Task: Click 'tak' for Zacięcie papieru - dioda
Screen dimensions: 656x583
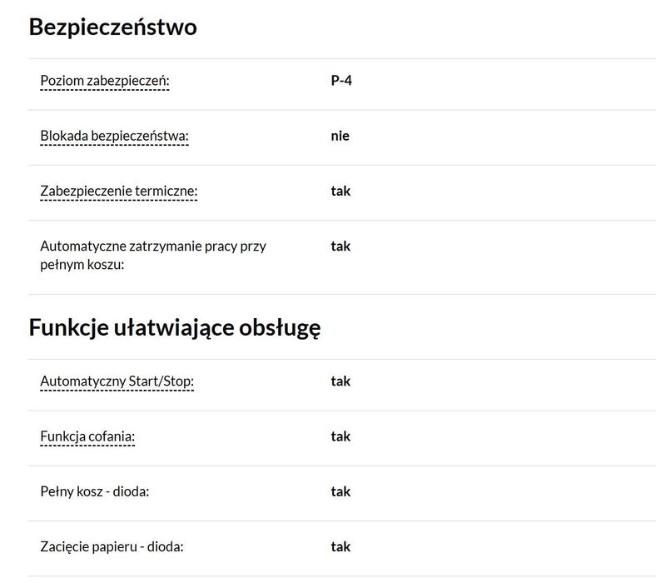Action: click(x=340, y=546)
